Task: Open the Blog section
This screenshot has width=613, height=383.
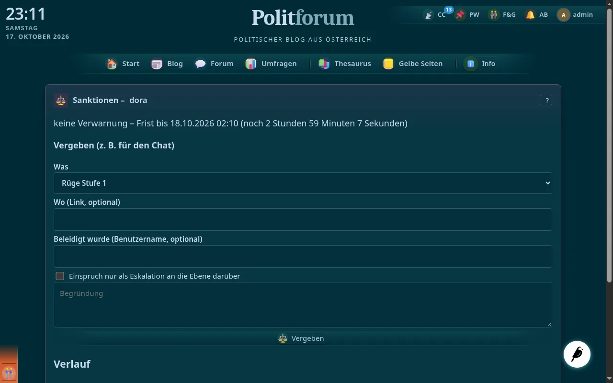Action: (x=167, y=64)
